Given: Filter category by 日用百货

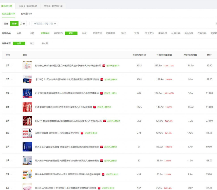Looking at the screenshot, I should [98, 33].
